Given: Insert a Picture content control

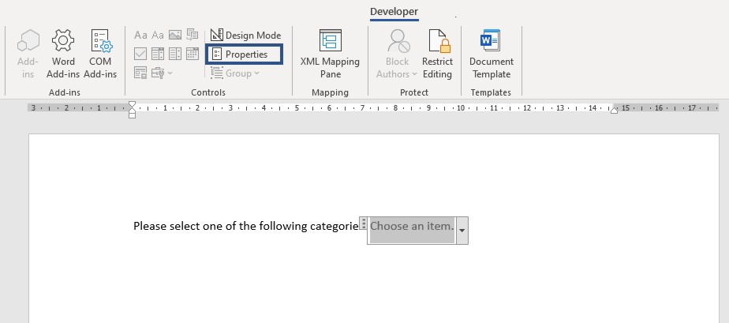Looking at the screenshot, I should click(175, 35).
